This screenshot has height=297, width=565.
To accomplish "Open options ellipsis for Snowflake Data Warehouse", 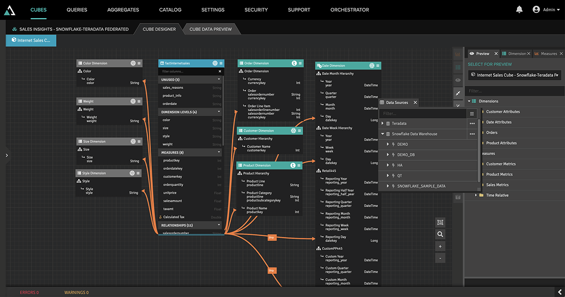I will [x=472, y=134].
